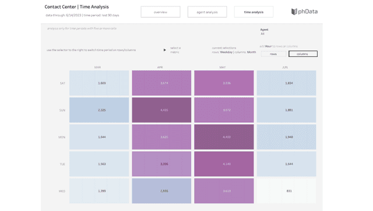Open the Agent filter dropdown showing All
Image resolution: width=373 pixels, height=211 pixels.
[262, 34]
